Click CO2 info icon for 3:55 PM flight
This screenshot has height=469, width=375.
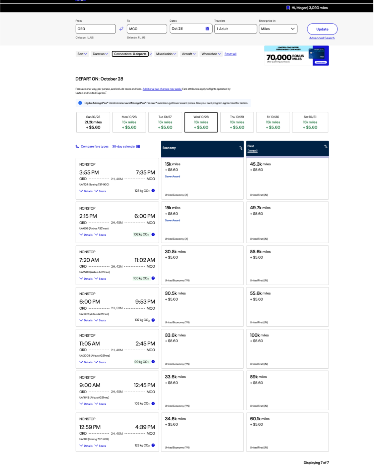click(x=153, y=191)
